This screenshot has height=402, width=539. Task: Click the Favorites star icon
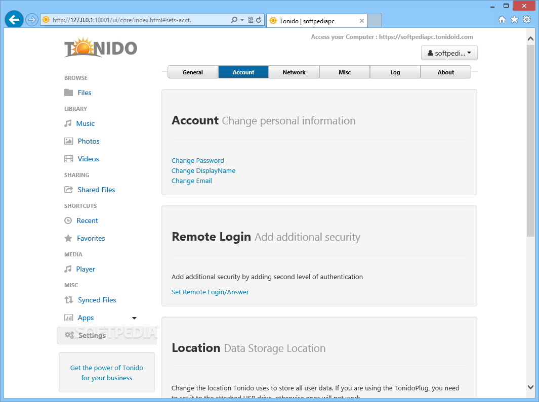pos(68,238)
